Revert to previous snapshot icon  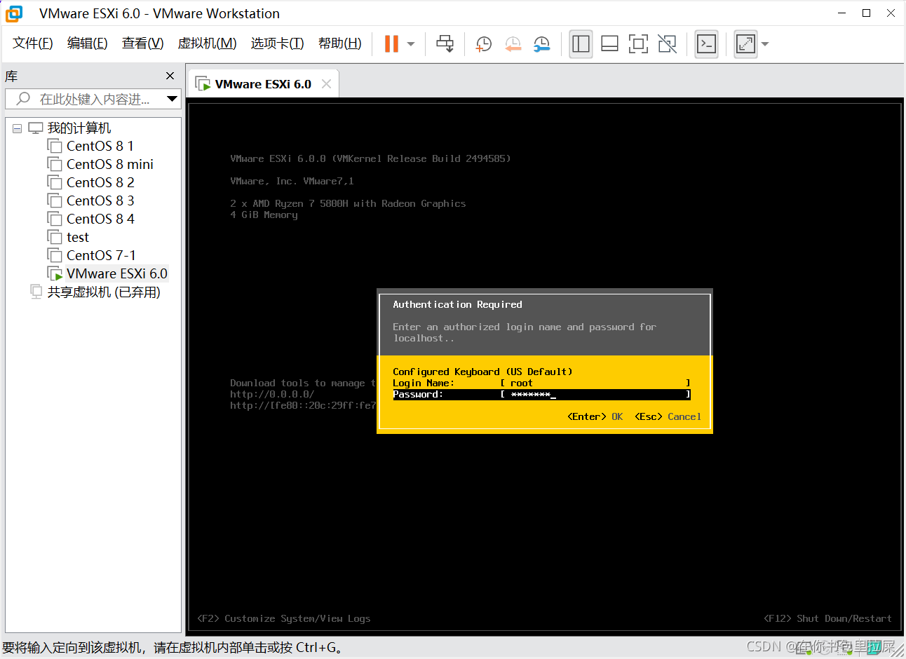point(513,44)
